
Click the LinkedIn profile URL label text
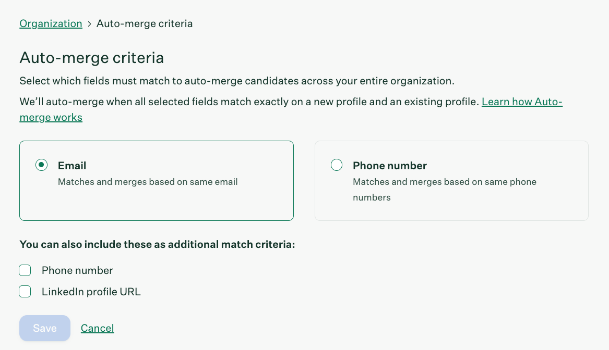click(91, 292)
